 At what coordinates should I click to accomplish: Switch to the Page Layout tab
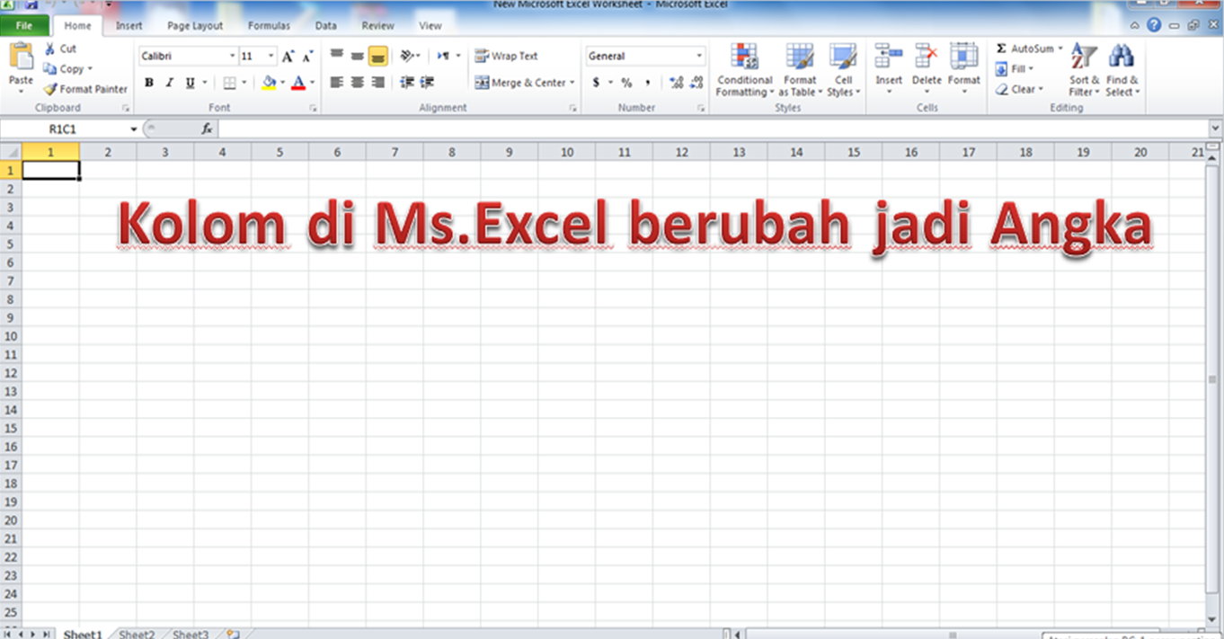tap(195, 26)
